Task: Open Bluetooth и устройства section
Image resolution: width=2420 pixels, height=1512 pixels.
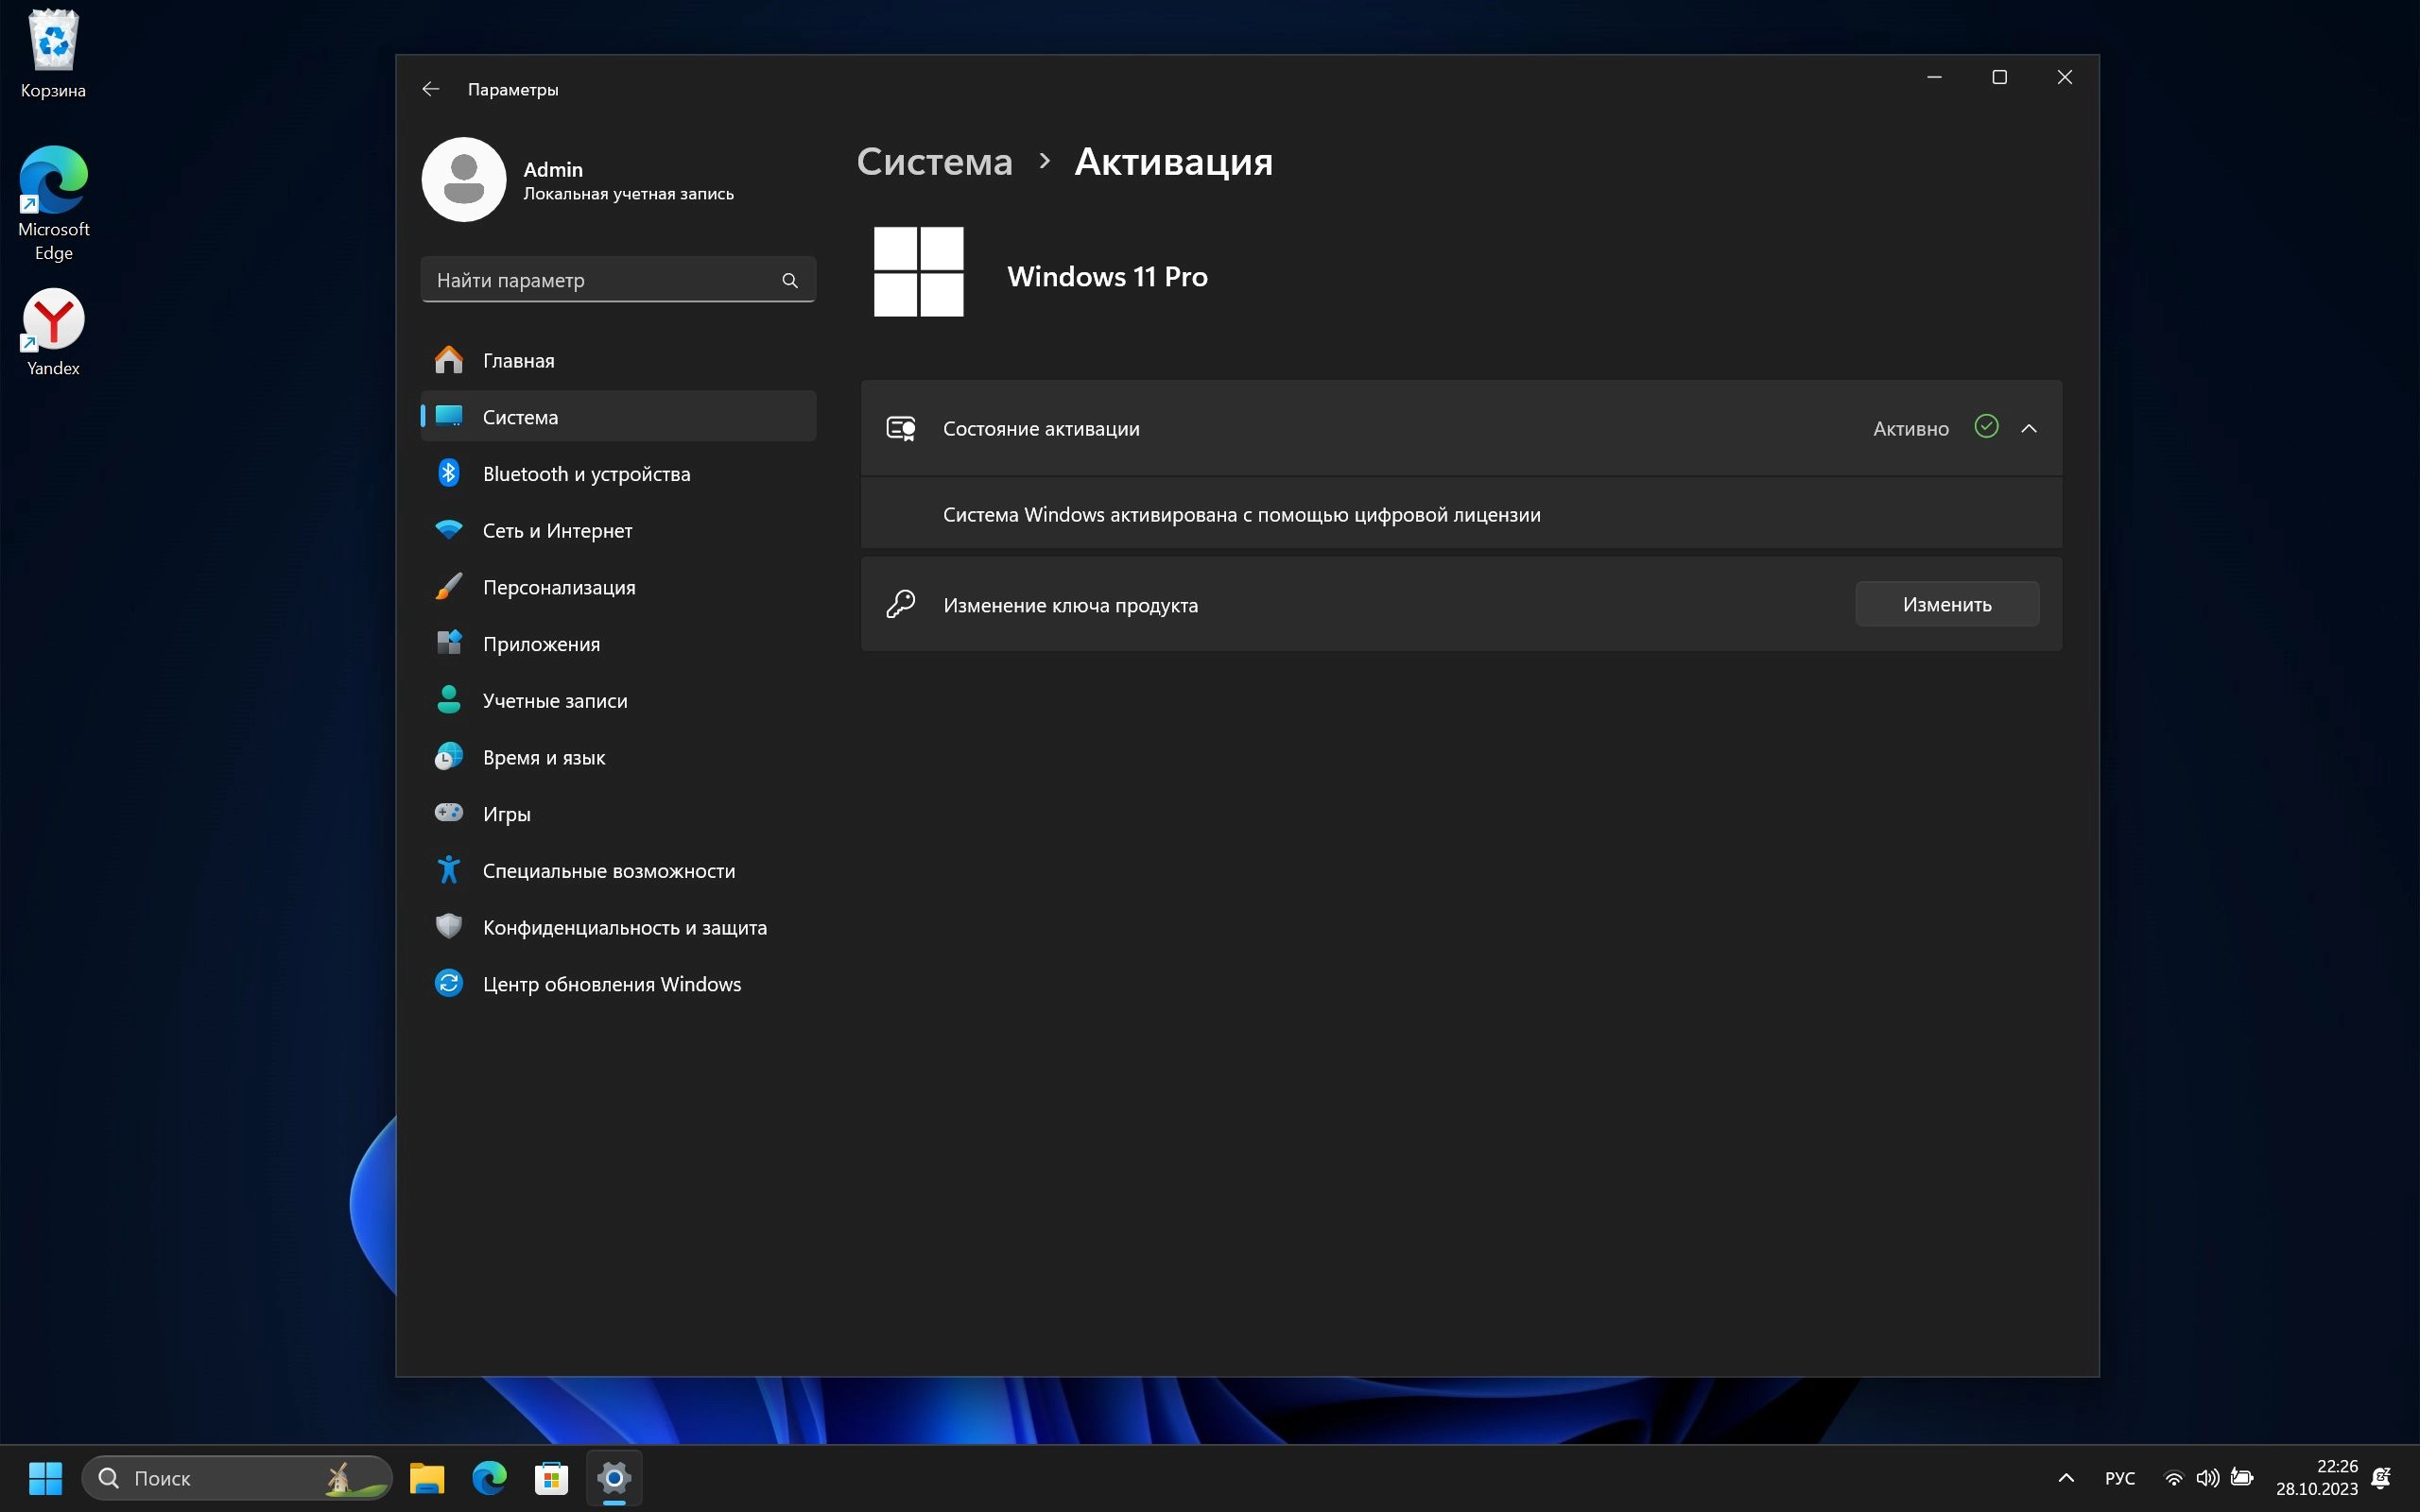Action: coord(586,474)
